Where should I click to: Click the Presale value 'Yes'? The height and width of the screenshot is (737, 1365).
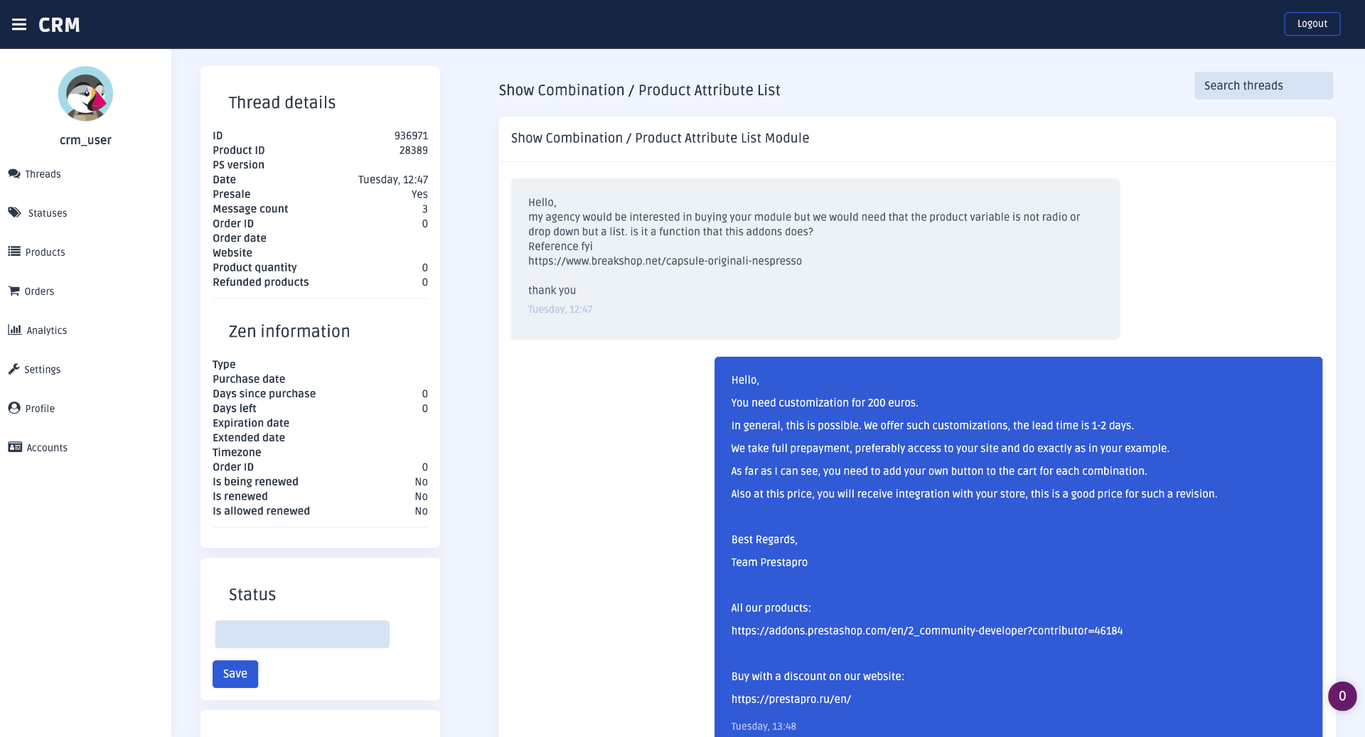(x=419, y=194)
